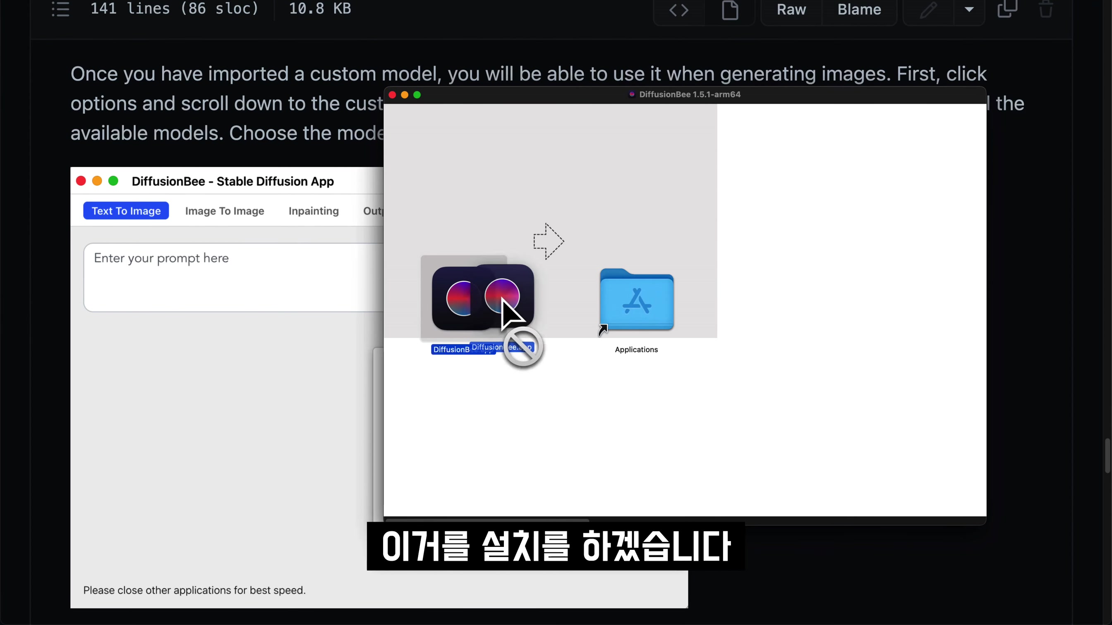Open the Blame view
Image resolution: width=1112 pixels, height=625 pixels.
pos(859,10)
